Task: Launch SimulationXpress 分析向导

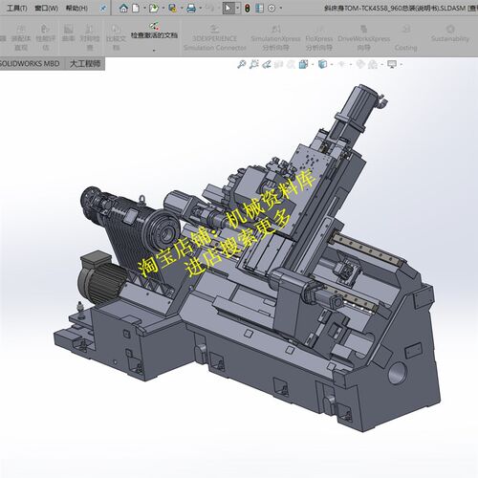Action: 275,38
